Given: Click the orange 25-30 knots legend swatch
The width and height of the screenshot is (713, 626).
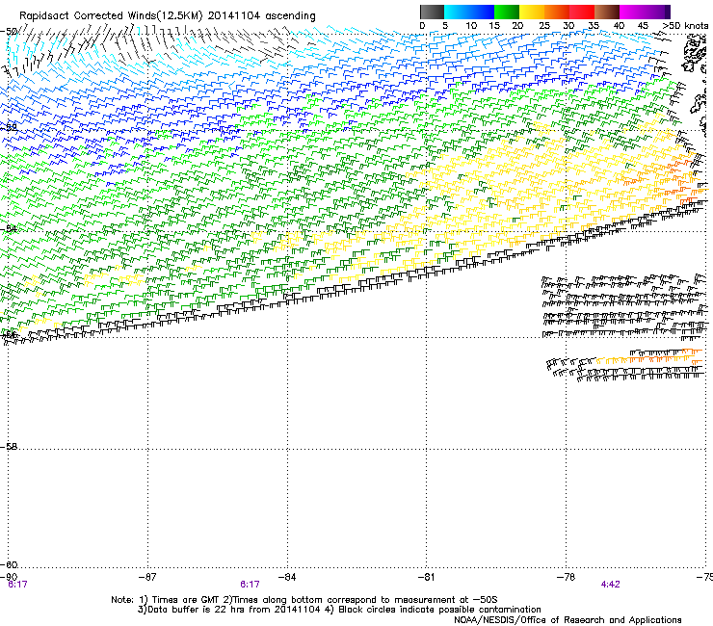Looking at the screenshot, I should [557, 12].
